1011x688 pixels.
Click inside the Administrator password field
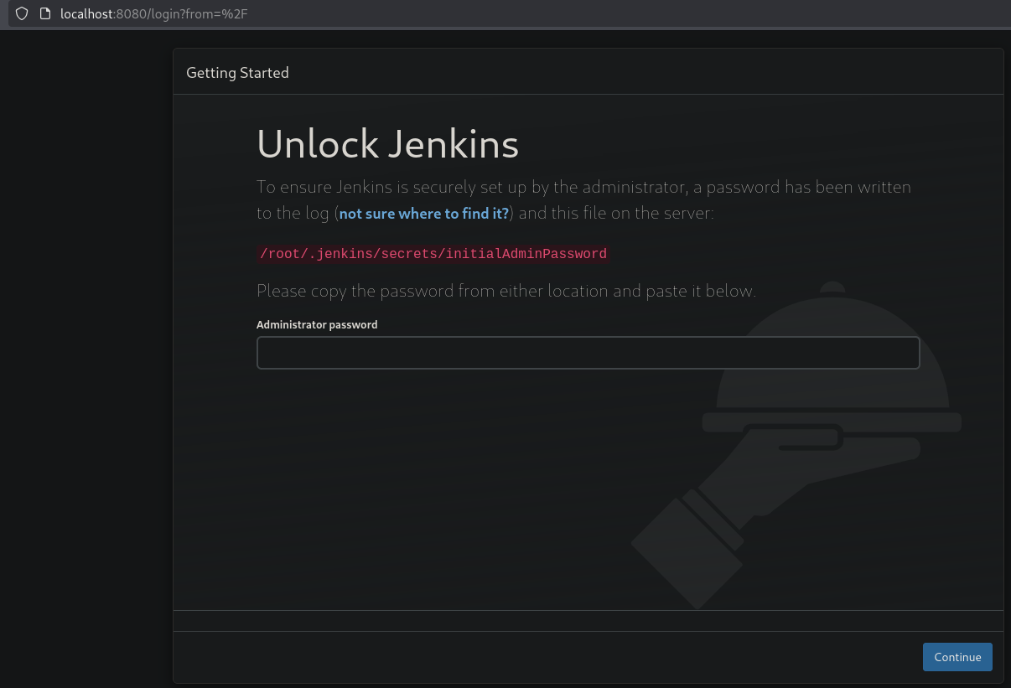(x=588, y=353)
